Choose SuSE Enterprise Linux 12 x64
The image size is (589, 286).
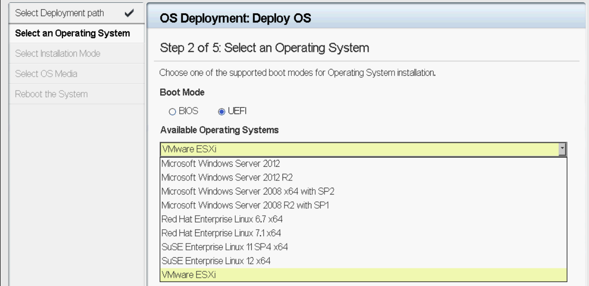click(x=363, y=261)
